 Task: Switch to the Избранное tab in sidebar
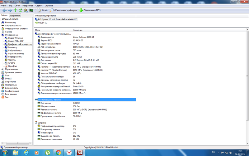pos(15,15)
